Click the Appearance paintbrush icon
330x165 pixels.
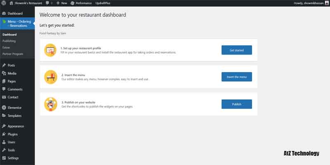pyautogui.click(x=4, y=126)
